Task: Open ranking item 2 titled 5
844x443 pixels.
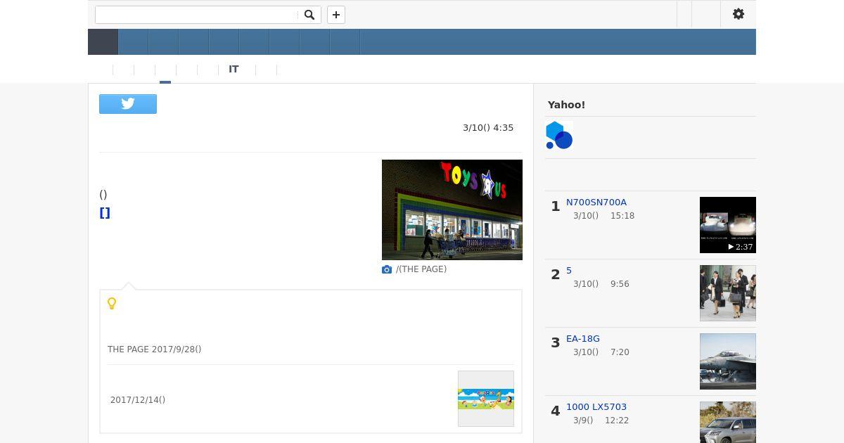Action: point(569,271)
